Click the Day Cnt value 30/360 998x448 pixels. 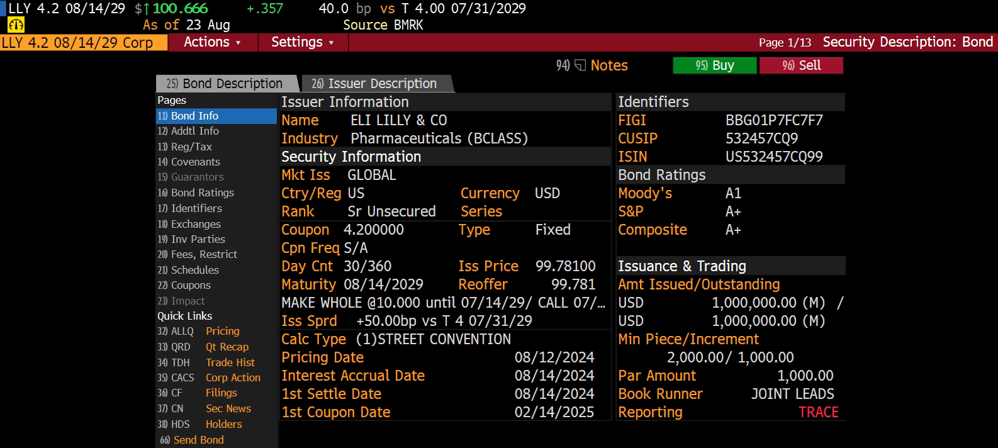[x=367, y=266]
